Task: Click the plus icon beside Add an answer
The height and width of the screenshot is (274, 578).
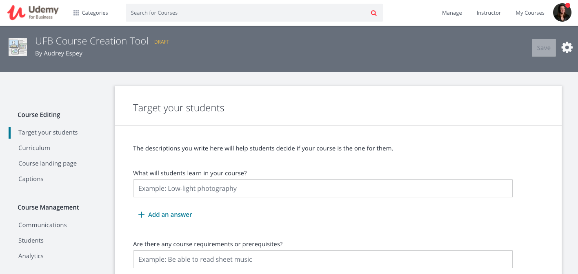Action: pos(141,214)
